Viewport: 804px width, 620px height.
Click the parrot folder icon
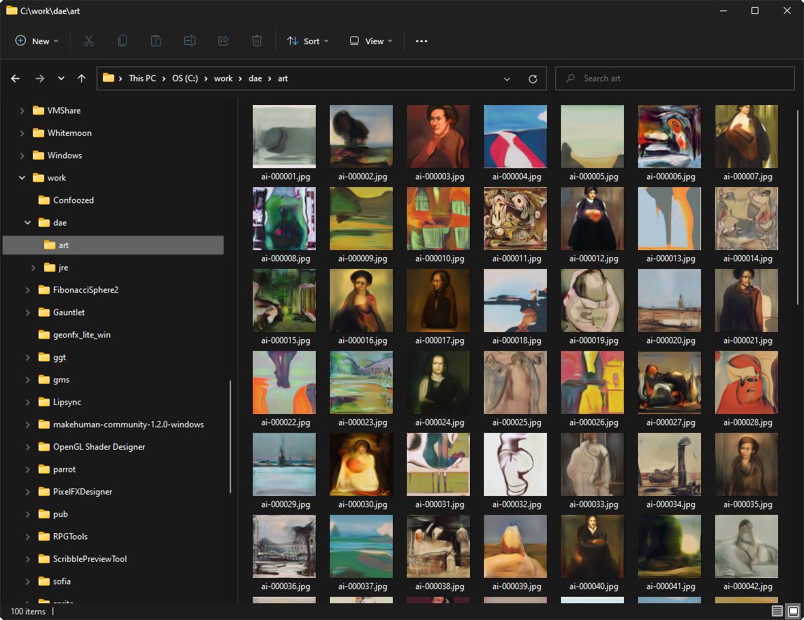[44, 469]
